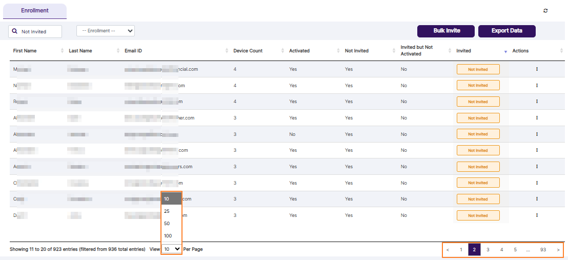Image resolution: width=568 pixels, height=260 pixels.
Task: Choose 100 entries per page option
Action: 171,236
